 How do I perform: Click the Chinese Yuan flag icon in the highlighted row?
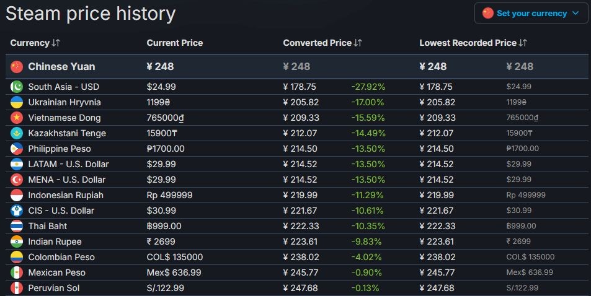17,66
